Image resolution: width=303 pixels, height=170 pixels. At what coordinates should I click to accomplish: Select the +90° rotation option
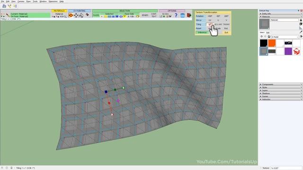coord(210,16)
